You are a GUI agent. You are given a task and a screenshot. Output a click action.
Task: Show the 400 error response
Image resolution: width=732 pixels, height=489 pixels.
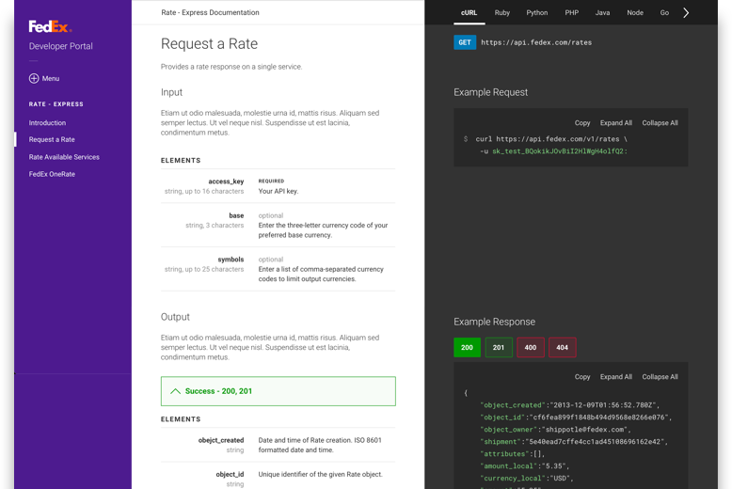531,348
